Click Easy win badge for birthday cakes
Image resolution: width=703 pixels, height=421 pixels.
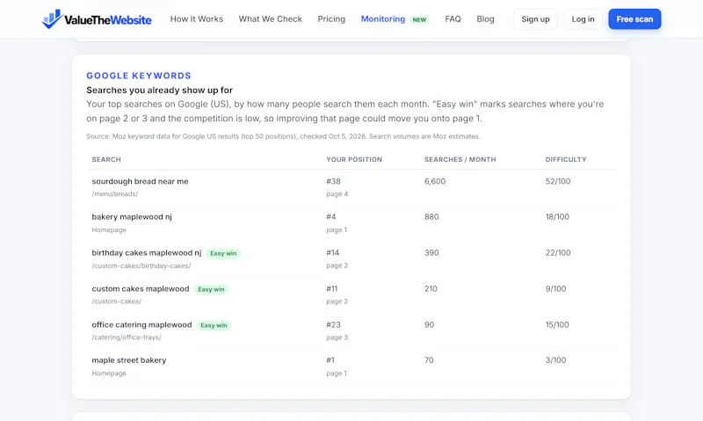(x=223, y=253)
